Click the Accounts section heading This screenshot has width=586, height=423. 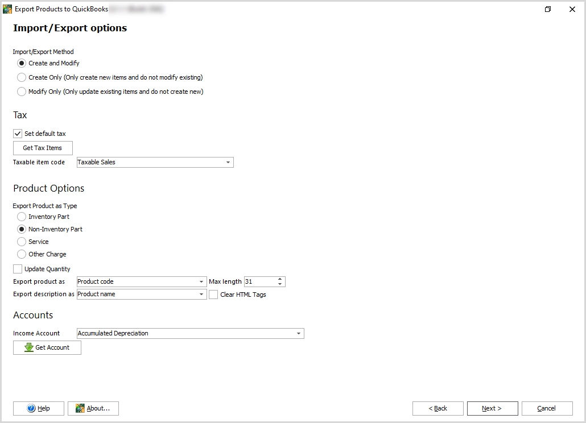click(x=33, y=315)
